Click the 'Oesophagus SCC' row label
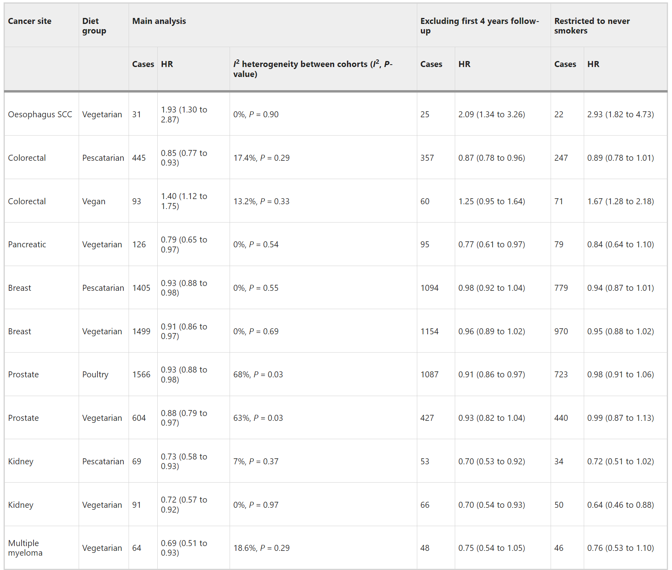 (40, 114)
